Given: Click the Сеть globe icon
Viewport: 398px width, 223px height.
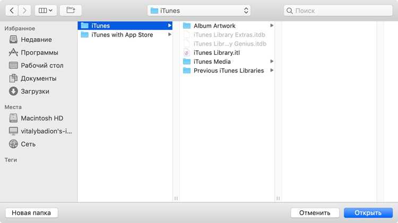Looking at the screenshot, I should coord(13,144).
